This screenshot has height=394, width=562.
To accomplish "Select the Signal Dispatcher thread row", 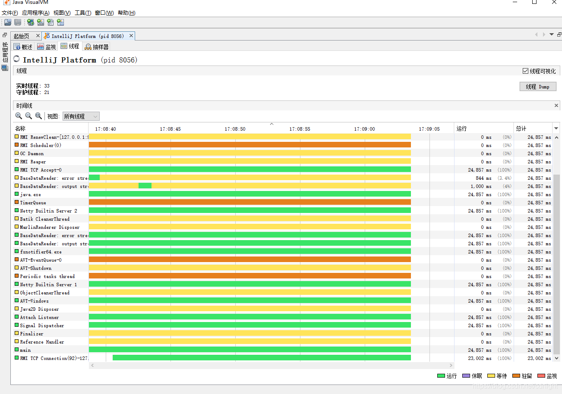I will (x=283, y=325).
